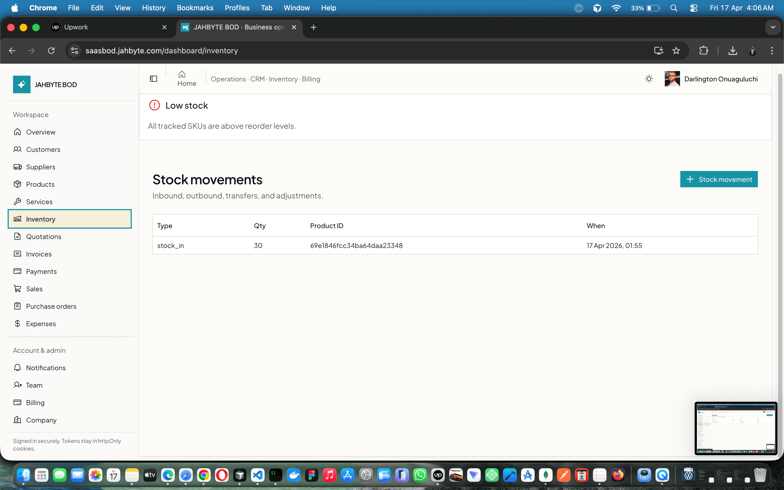
Task: Collapse the sidebar using the panel toggle
Action: (x=153, y=78)
